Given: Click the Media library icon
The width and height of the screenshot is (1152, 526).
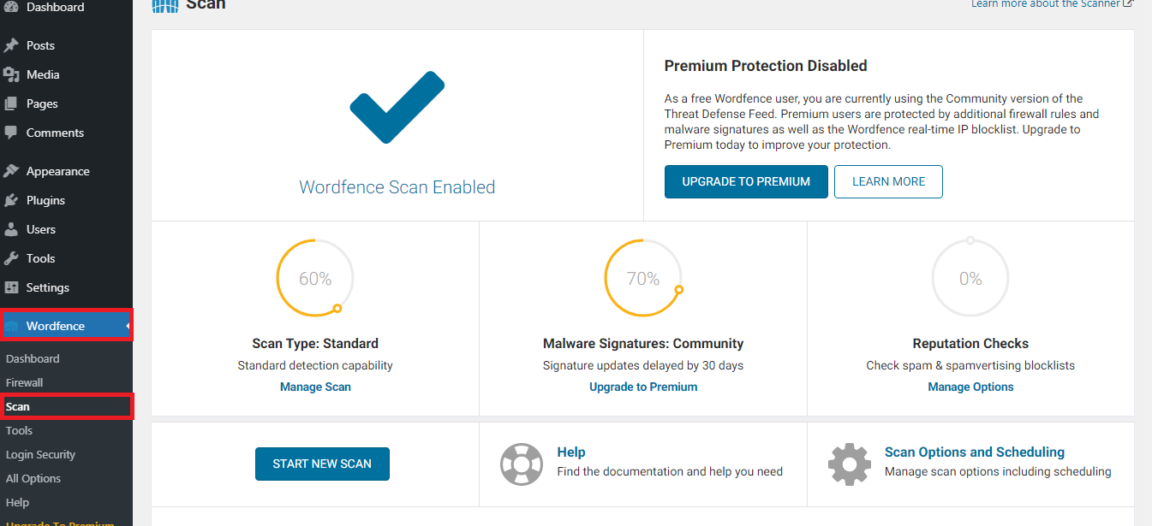Looking at the screenshot, I should tap(11, 74).
